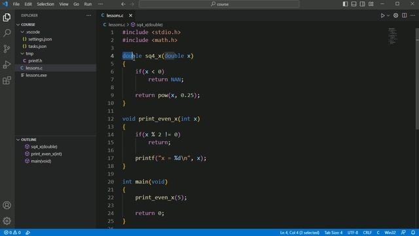Open editor More Actions ellipsis
Viewport: 419px width, 236px height.
pos(413,16)
